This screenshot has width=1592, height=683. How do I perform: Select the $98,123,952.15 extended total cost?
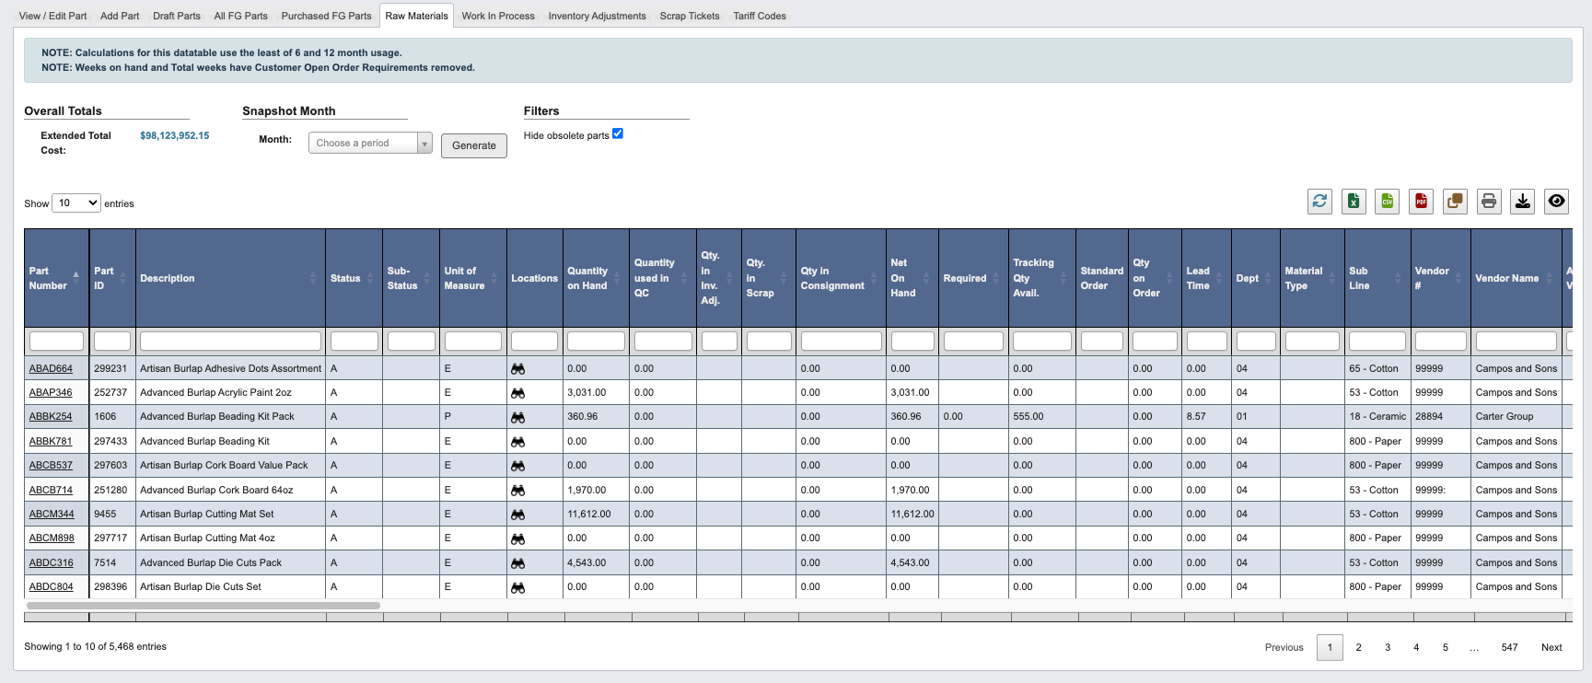point(175,135)
